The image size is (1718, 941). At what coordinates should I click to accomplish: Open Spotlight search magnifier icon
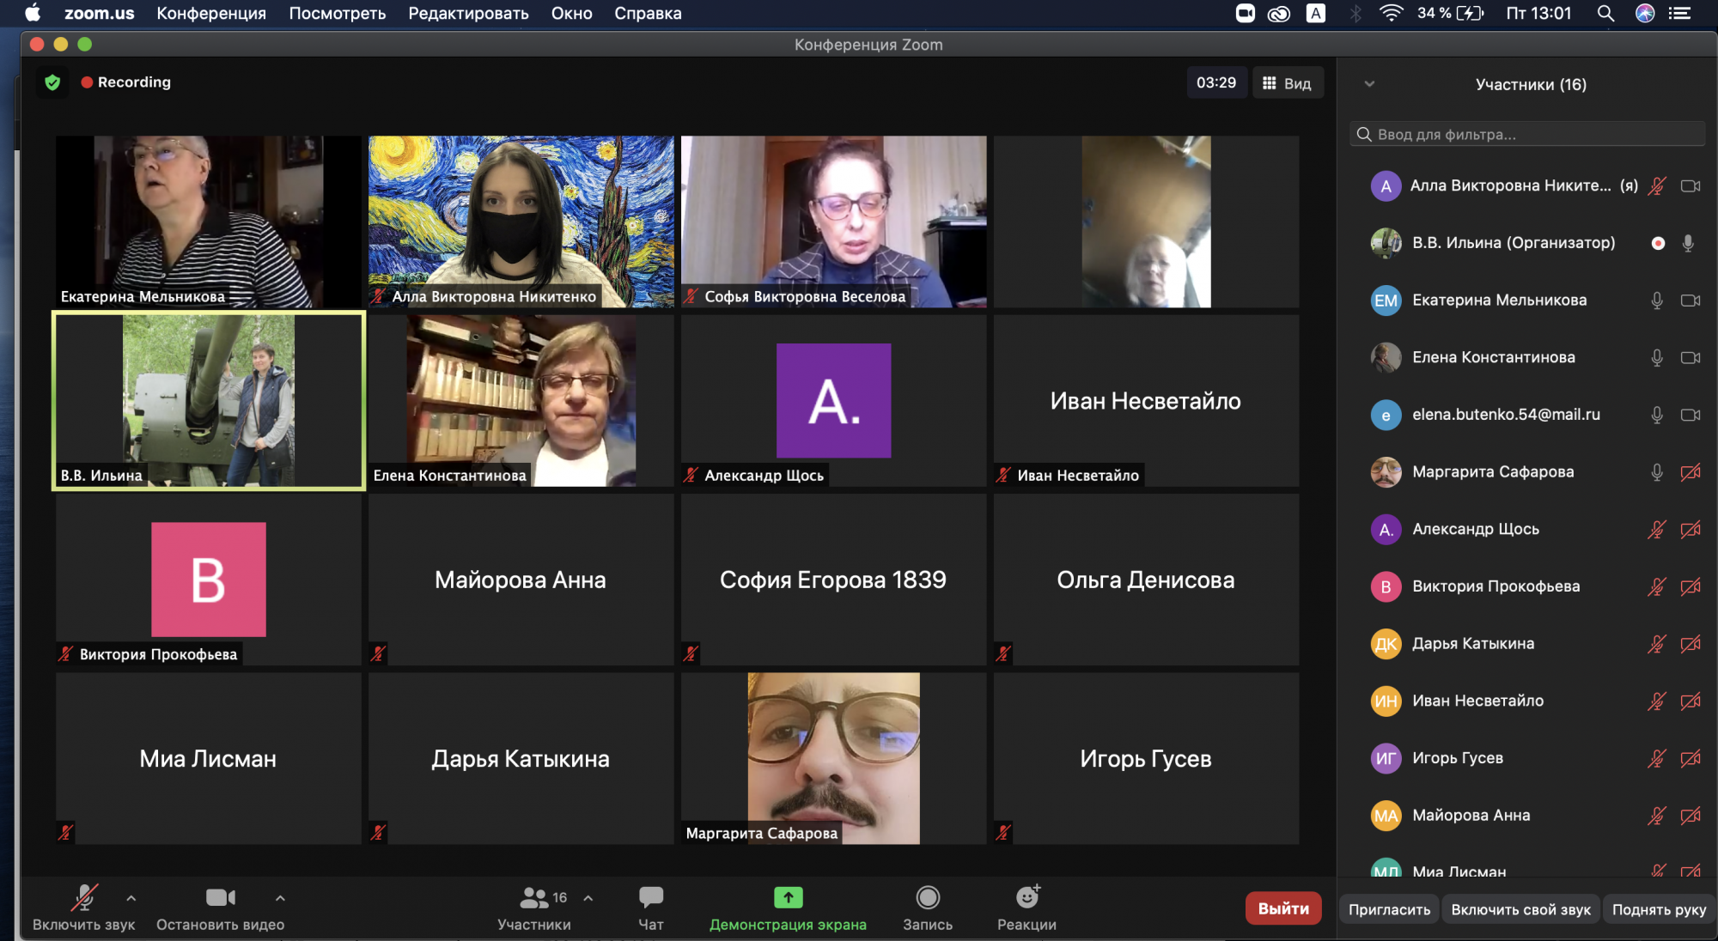click(1605, 13)
